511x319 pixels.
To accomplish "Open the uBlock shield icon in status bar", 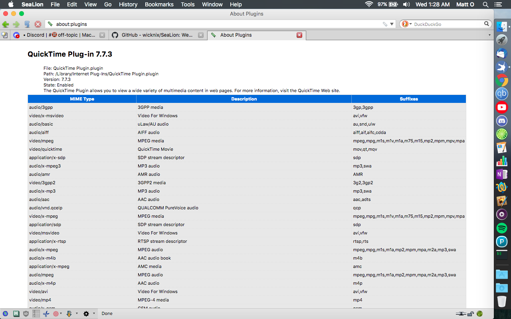I will click(26, 314).
